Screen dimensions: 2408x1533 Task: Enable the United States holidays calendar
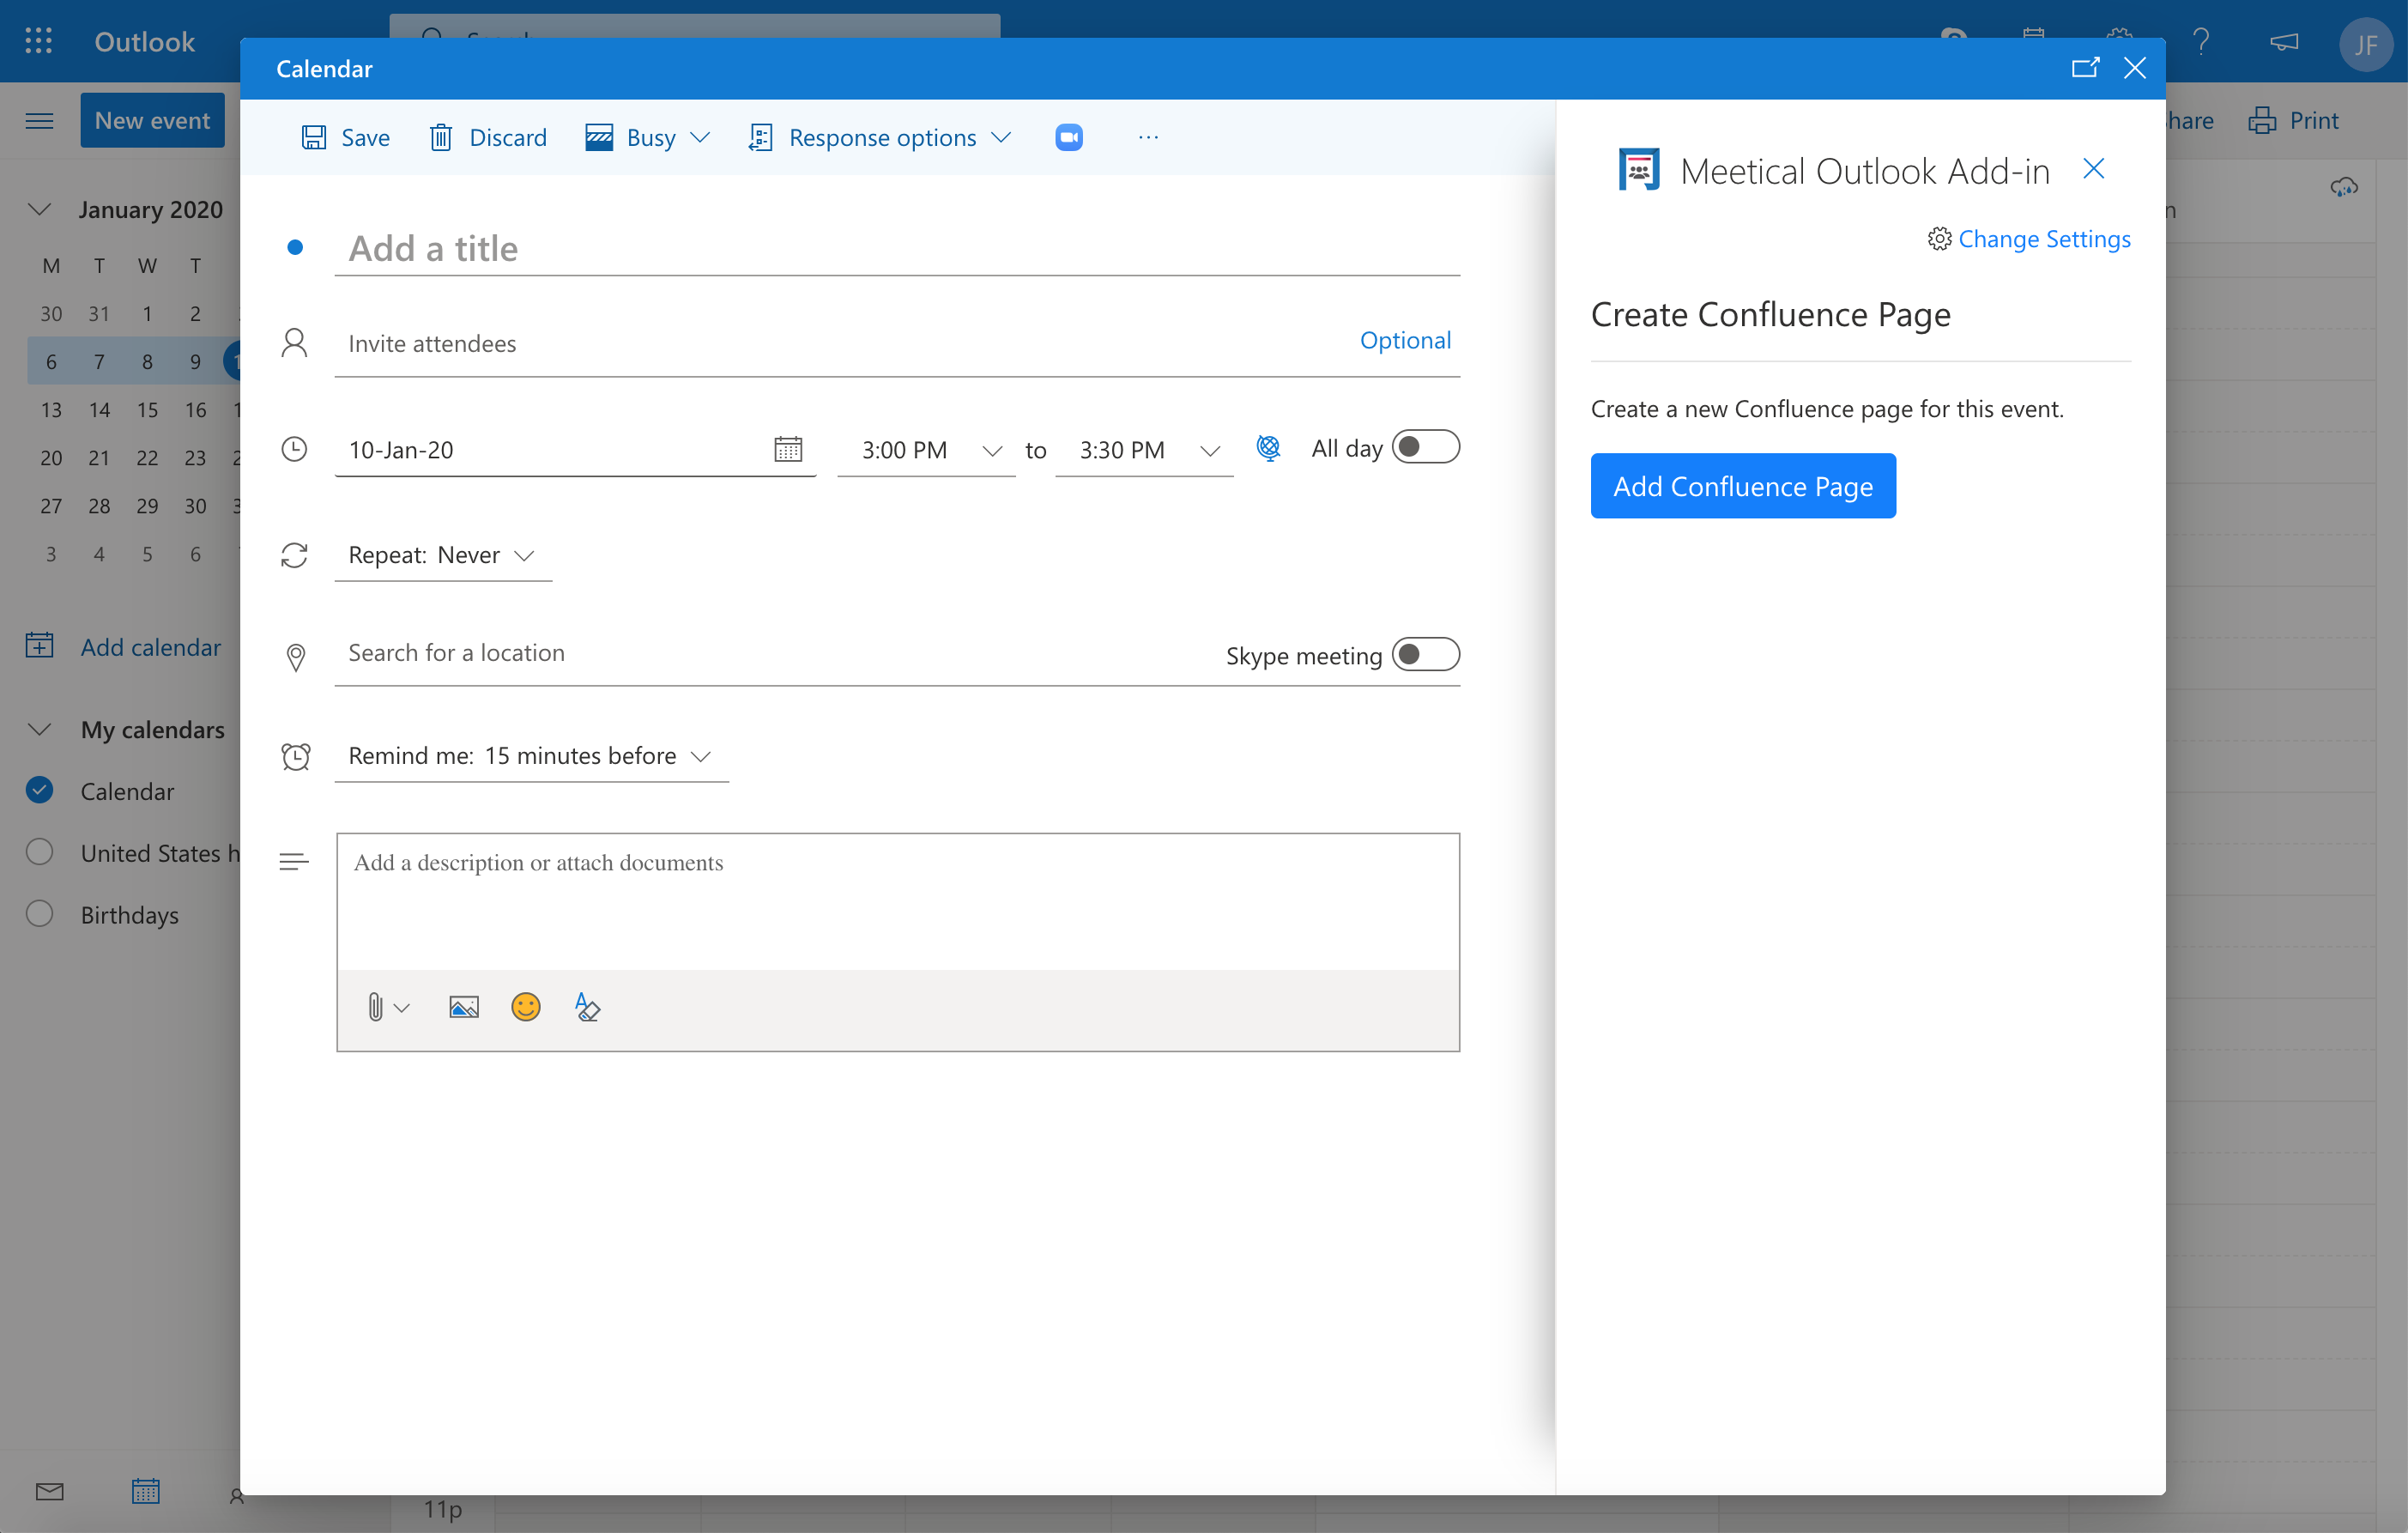[39, 852]
